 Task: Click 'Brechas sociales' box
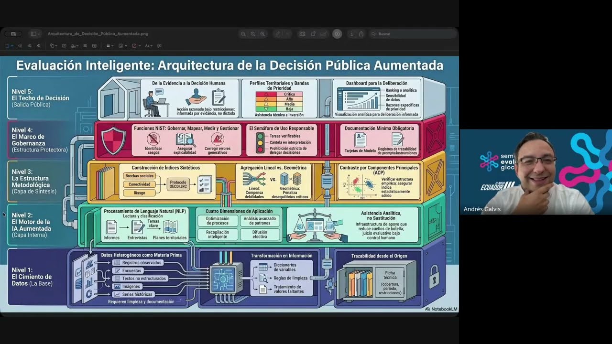140,176
